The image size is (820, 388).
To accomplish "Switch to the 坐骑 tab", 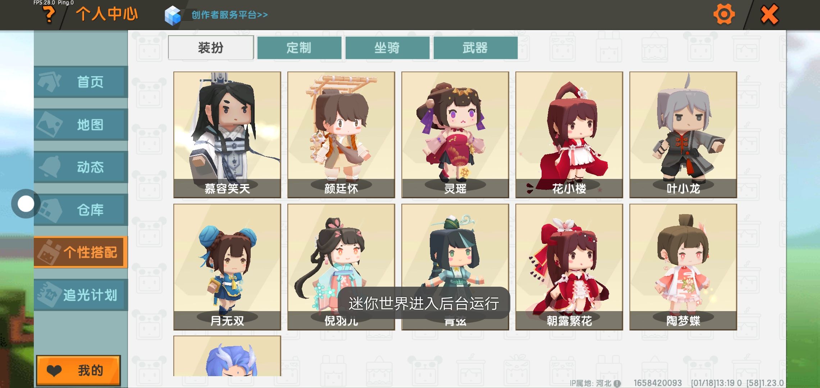I will click(x=387, y=47).
